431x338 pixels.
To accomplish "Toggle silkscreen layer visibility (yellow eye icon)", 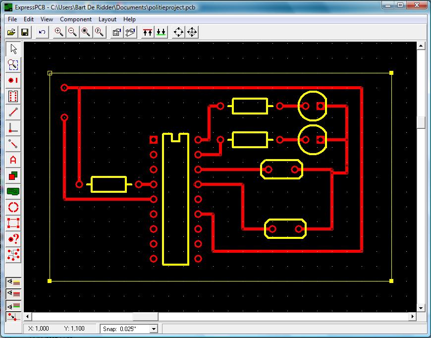I will click(x=13, y=282).
